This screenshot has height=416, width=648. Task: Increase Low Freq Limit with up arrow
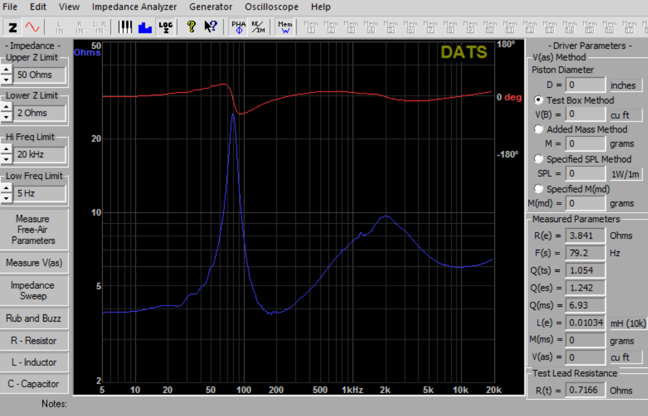(6, 189)
